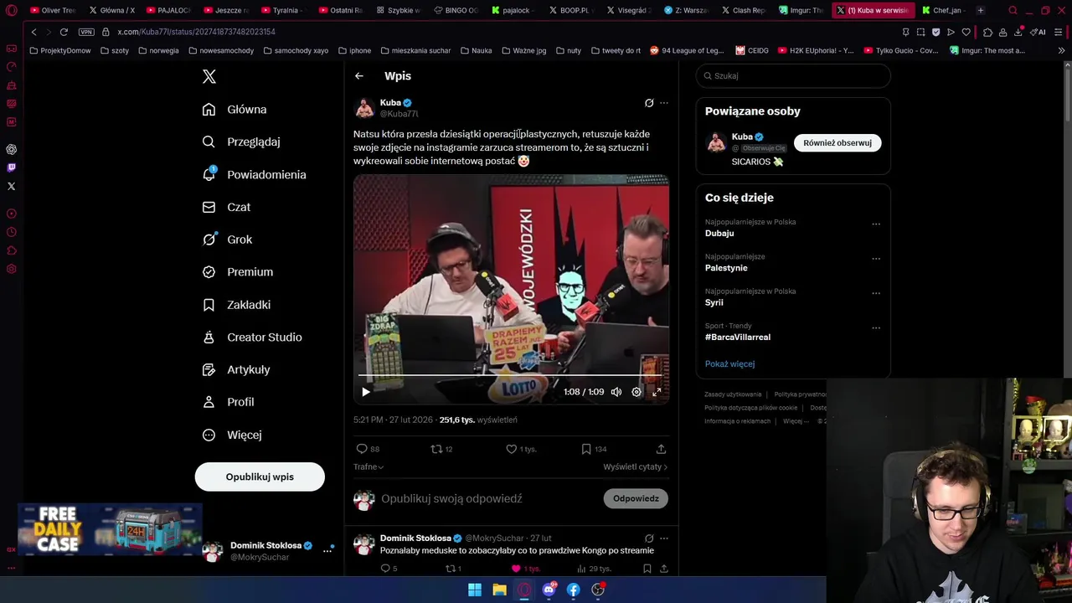Switch video to fullscreen
1072x603 pixels.
click(x=657, y=392)
